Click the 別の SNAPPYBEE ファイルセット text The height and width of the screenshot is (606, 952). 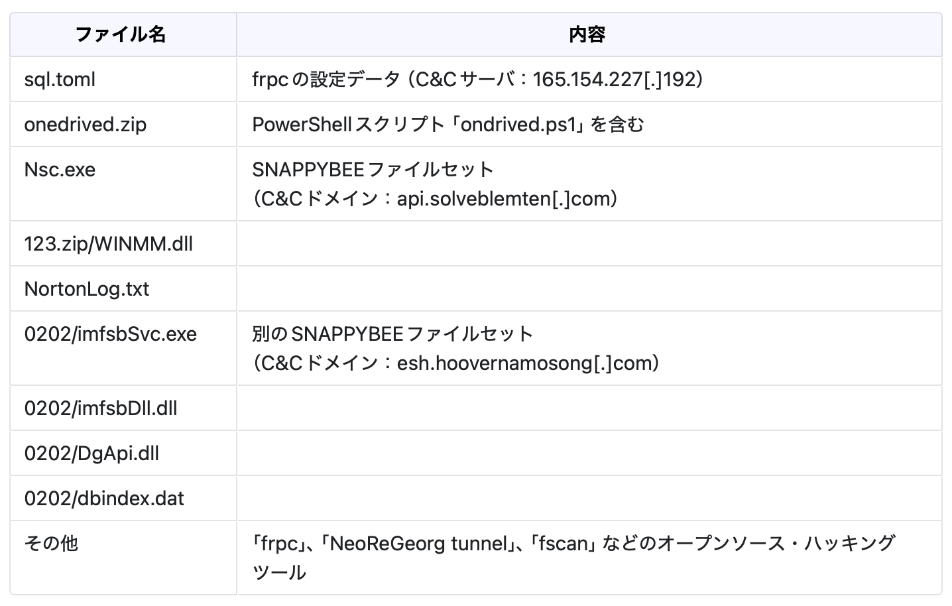[392, 334]
